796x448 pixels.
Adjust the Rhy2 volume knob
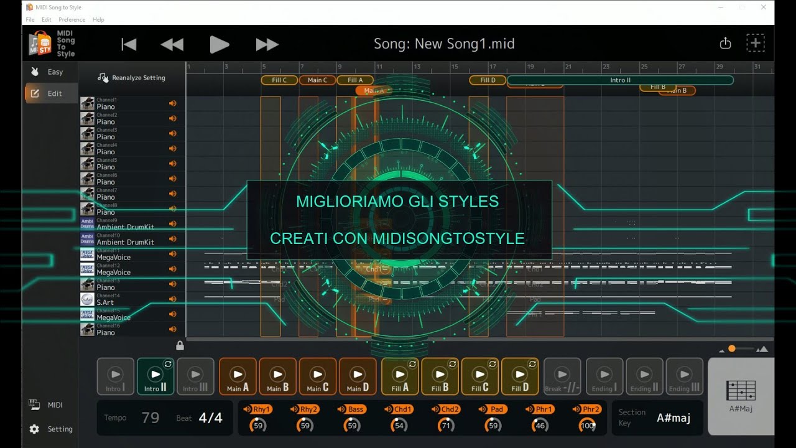305,426
